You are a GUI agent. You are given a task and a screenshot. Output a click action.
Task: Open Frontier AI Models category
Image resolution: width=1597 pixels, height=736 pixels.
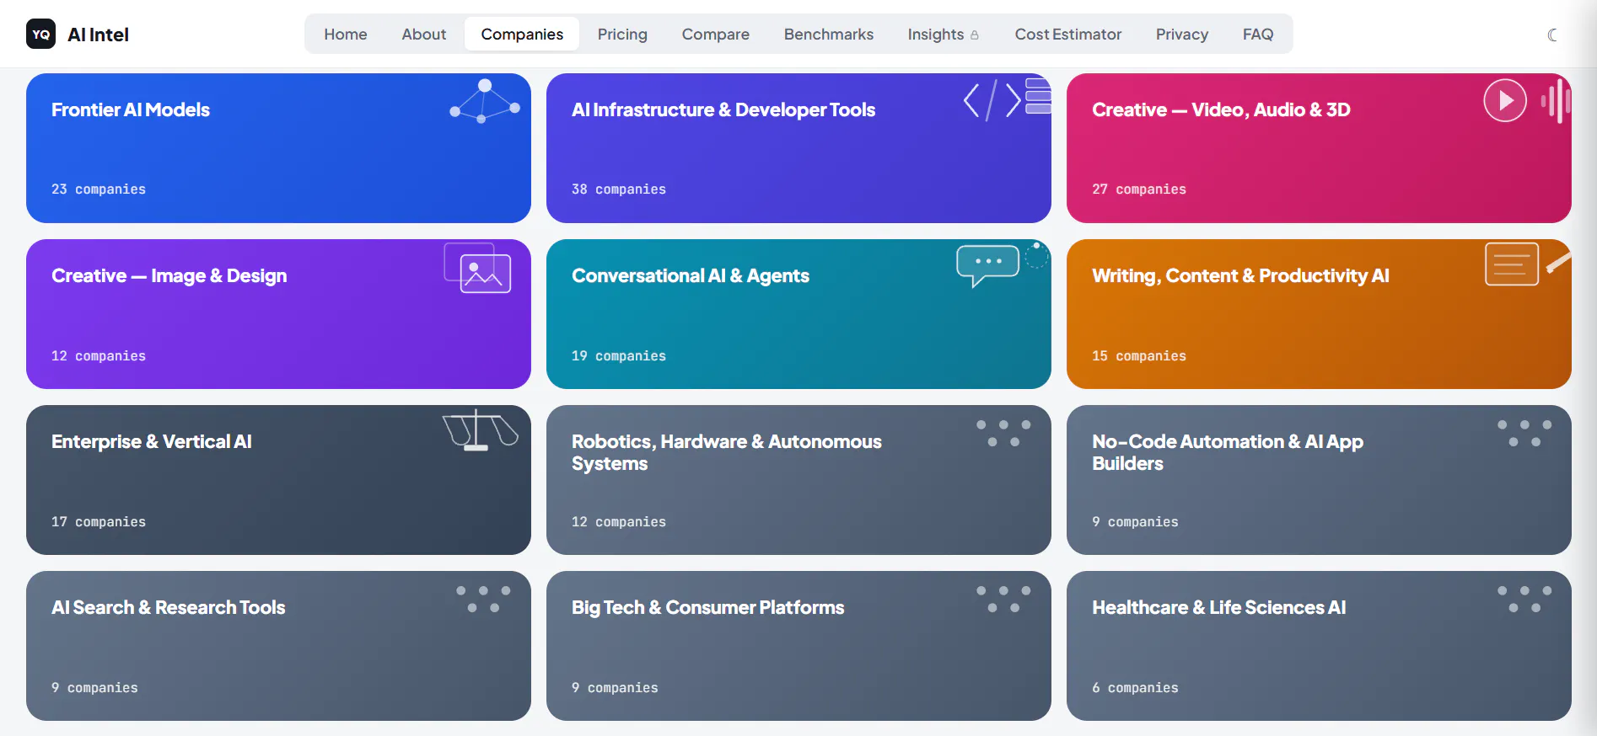pos(278,148)
